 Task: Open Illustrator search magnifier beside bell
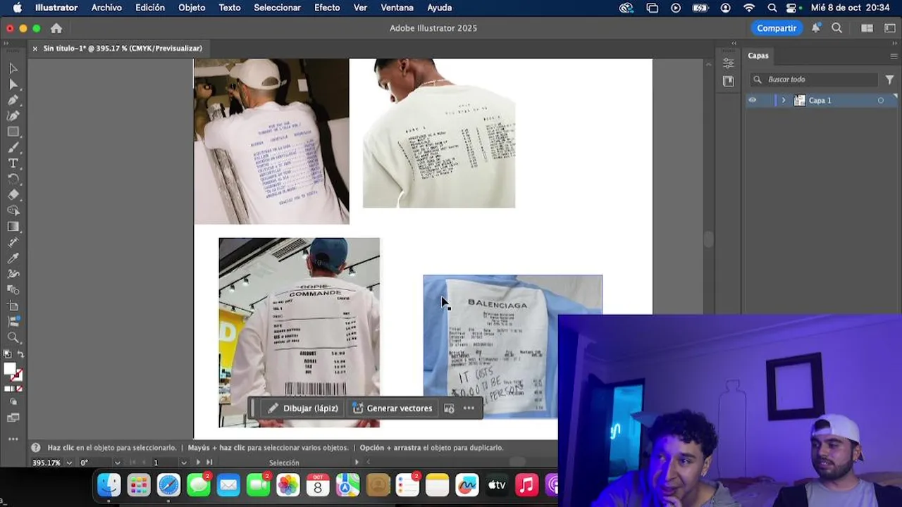coord(836,28)
